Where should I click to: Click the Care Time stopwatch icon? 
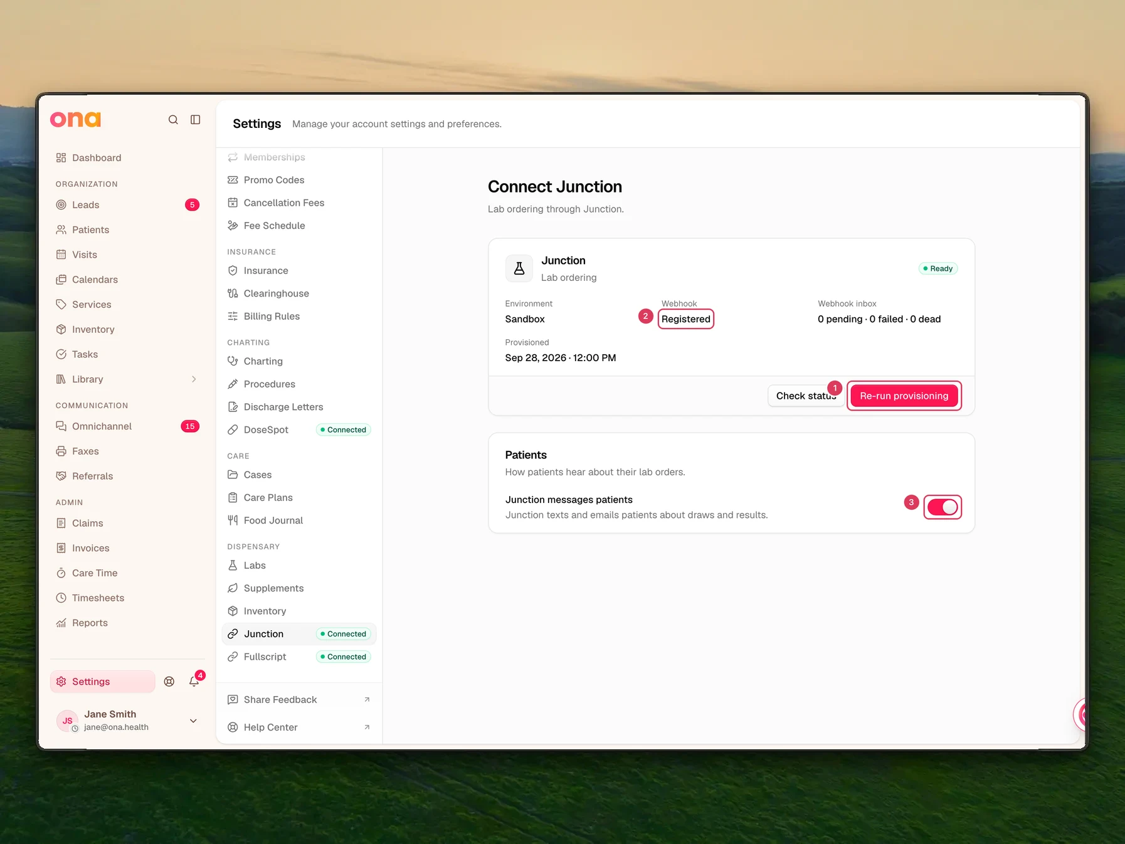61,573
